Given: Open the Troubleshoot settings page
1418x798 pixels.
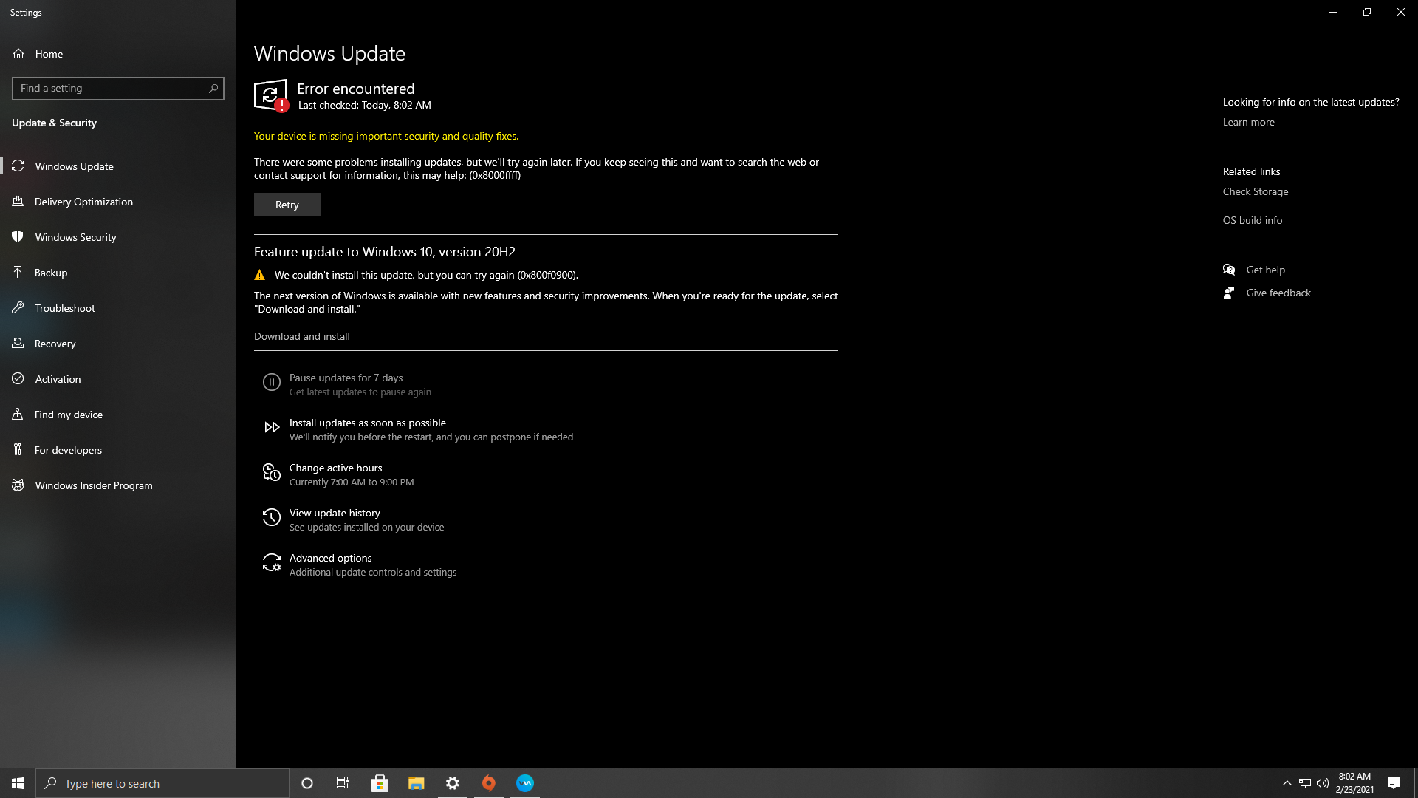Looking at the screenshot, I should [118, 308].
